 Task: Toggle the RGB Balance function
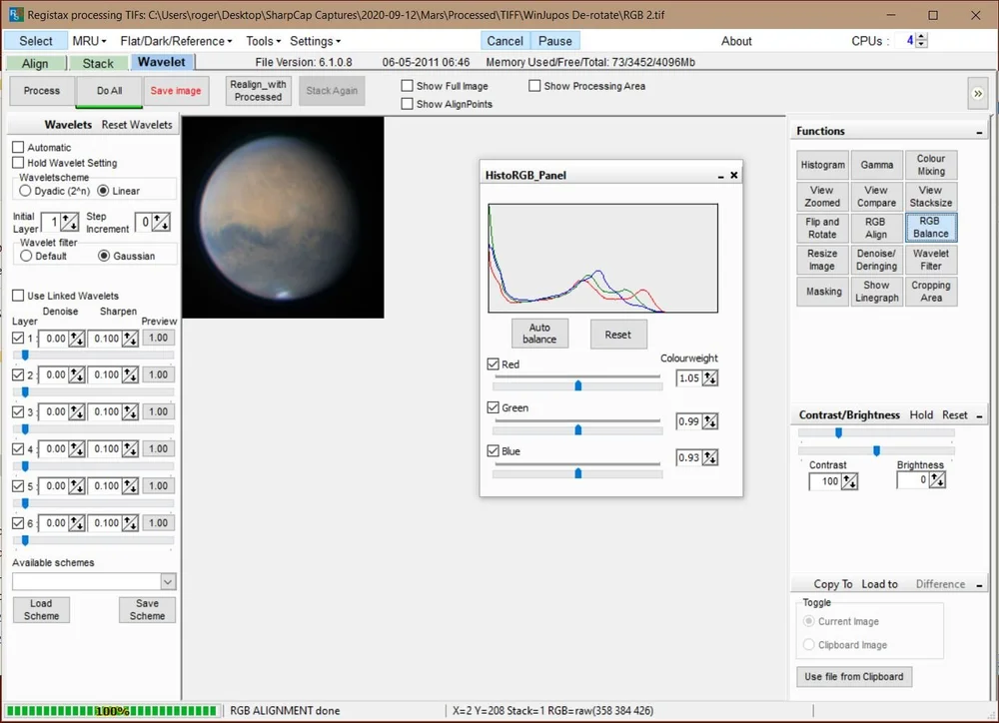(x=931, y=228)
